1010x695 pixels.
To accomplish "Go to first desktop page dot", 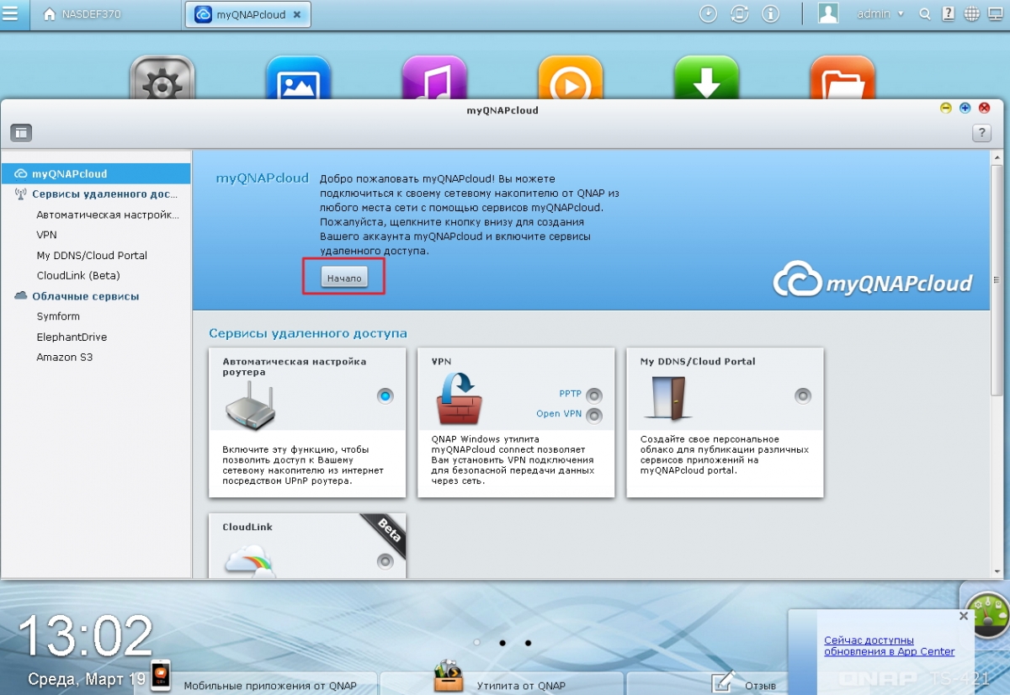I will click(x=477, y=642).
